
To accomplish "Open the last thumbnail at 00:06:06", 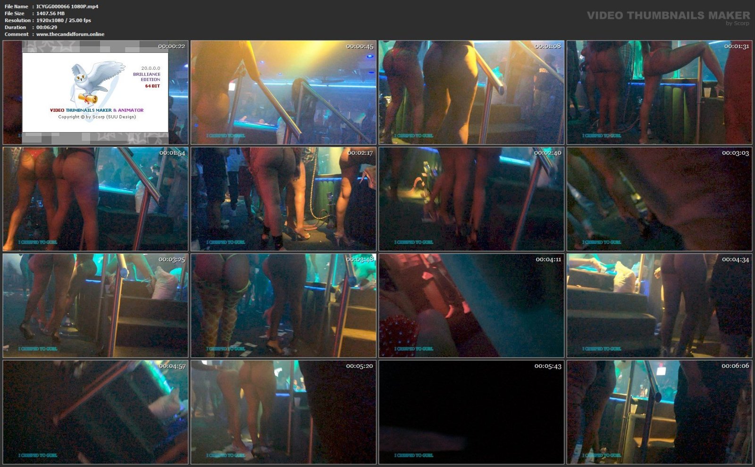I will point(659,412).
